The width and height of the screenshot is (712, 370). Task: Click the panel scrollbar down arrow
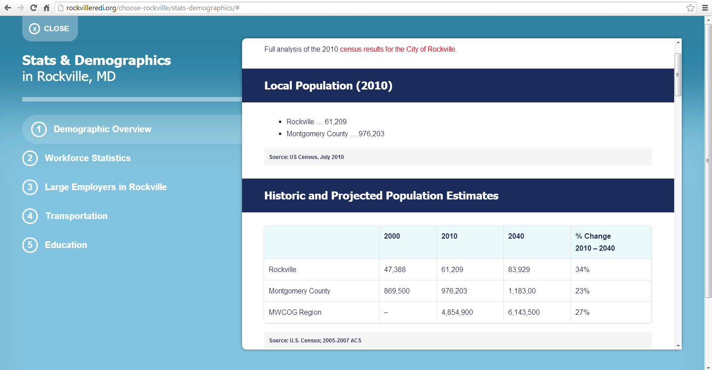tap(678, 346)
